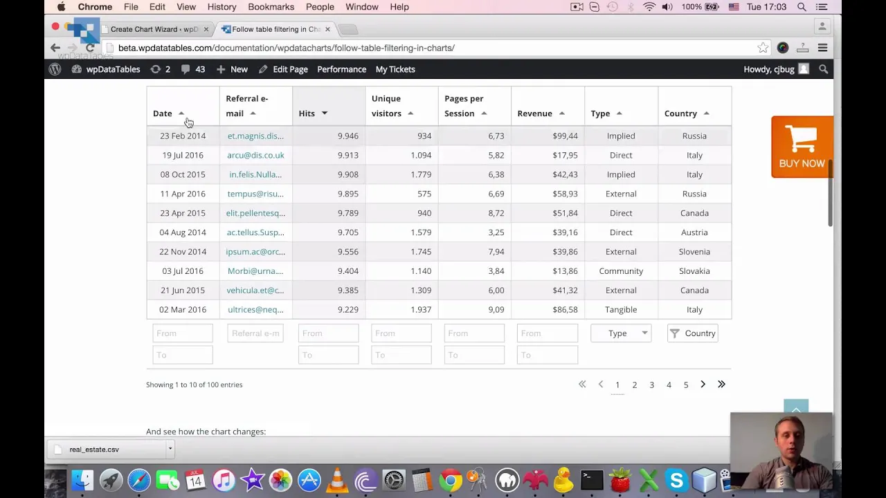Open the Country filter button
The image size is (886, 498).
click(692, 333)
